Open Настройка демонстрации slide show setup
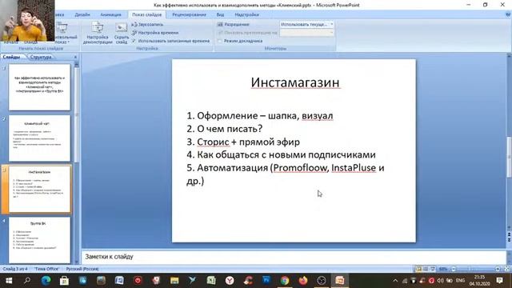 [x=98, y=33]
